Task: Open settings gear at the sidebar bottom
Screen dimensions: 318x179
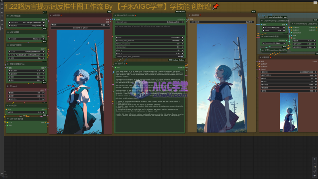Action: pyautogui.click(x=2, y=173)
